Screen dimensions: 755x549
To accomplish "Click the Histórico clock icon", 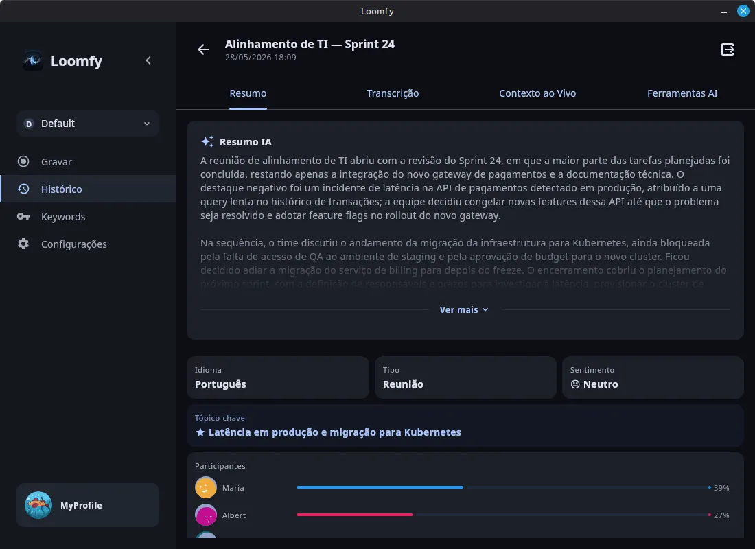I will (23, 189).
